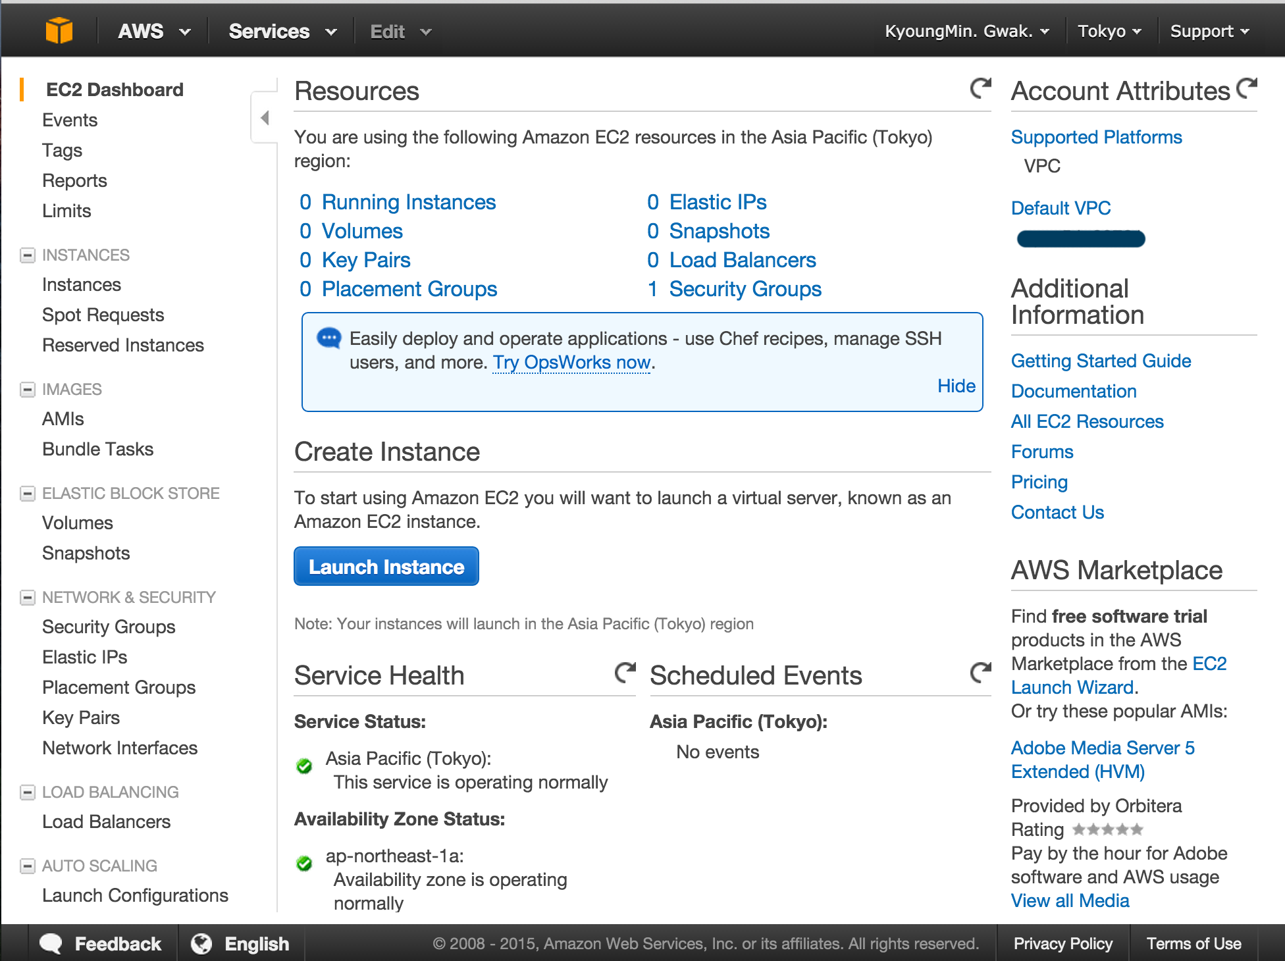Open Reserved Instances in the sidebar

coord(123,345)
